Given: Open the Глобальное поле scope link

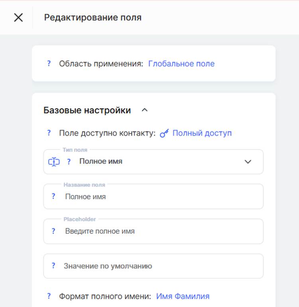Looking at the screenshot, I should (x=181, y=63).
